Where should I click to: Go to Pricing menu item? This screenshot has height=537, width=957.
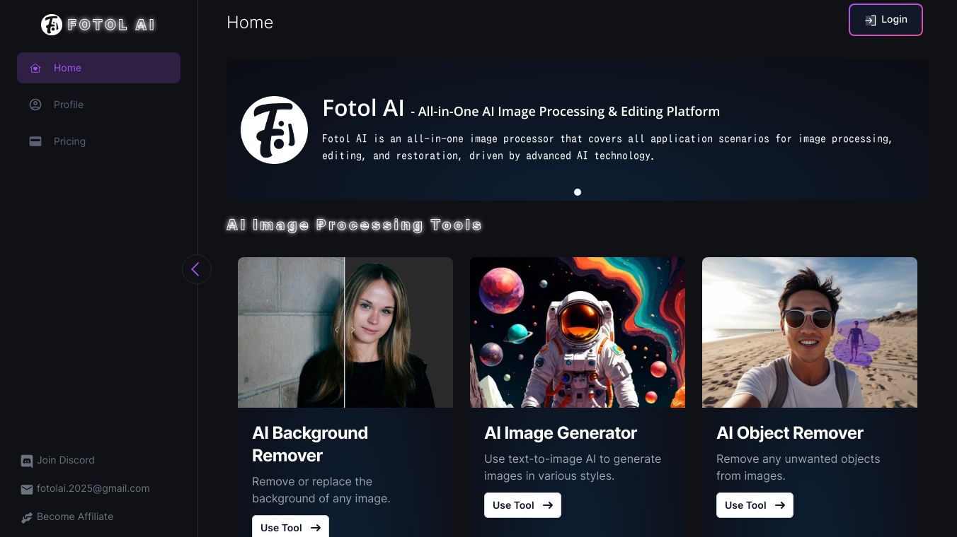[69, 141]
